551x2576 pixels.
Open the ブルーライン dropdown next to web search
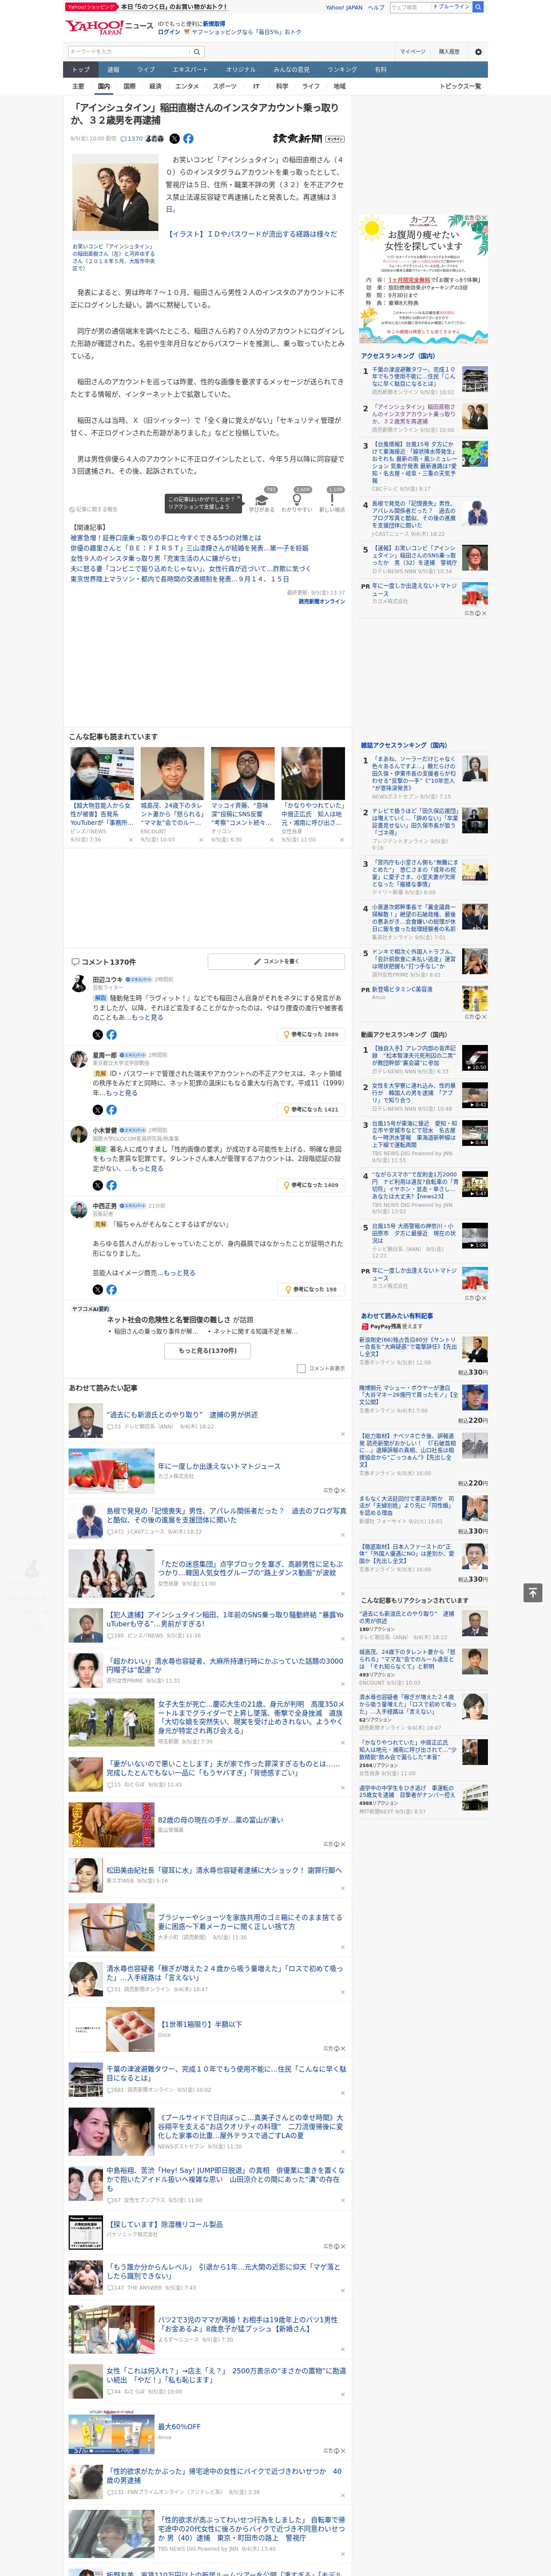coord(451,7)
